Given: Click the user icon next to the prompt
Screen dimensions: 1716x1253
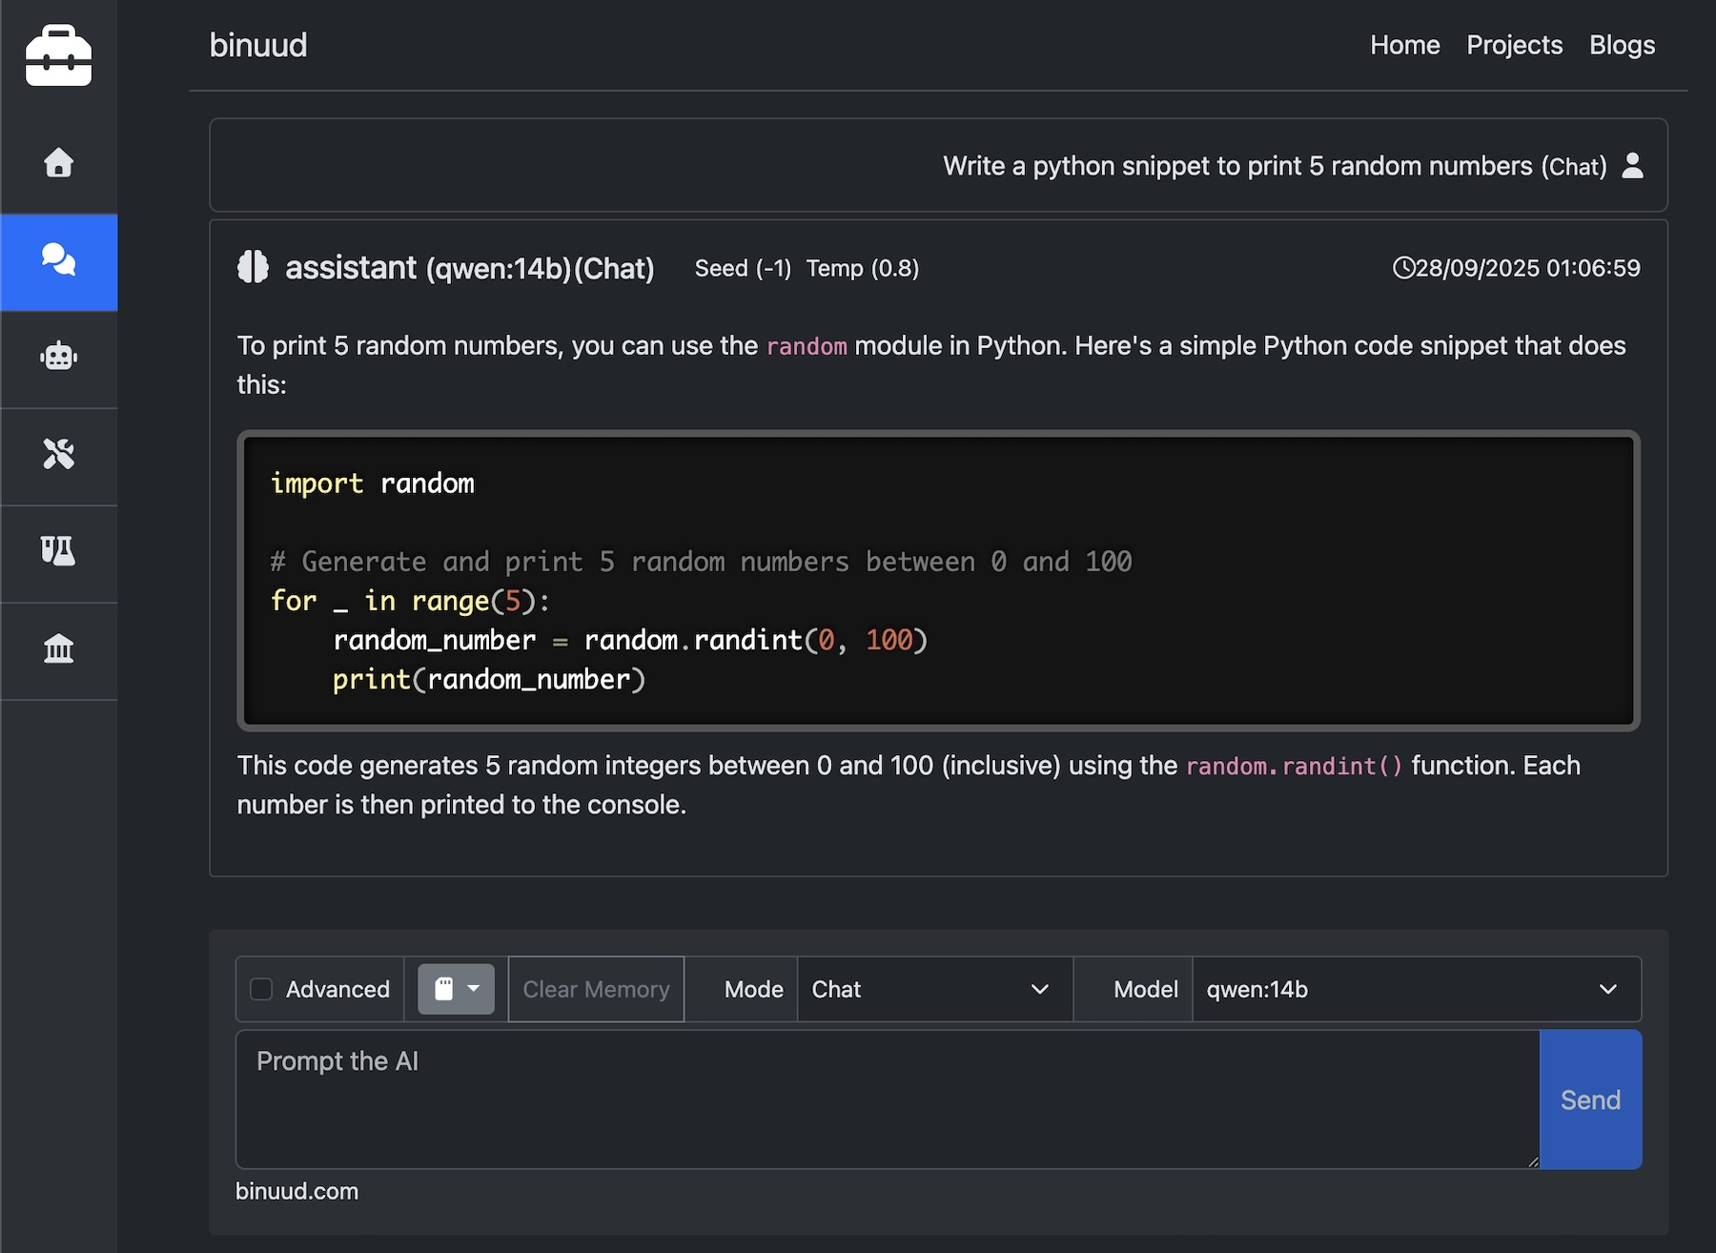Looking at the screenshot, I should [1632, 166].
